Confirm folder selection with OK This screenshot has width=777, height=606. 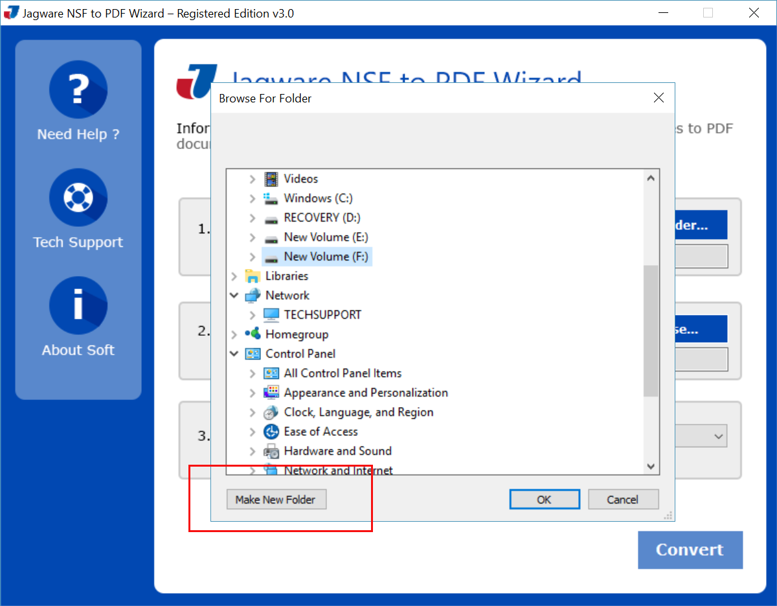click(x=544, y=499)
